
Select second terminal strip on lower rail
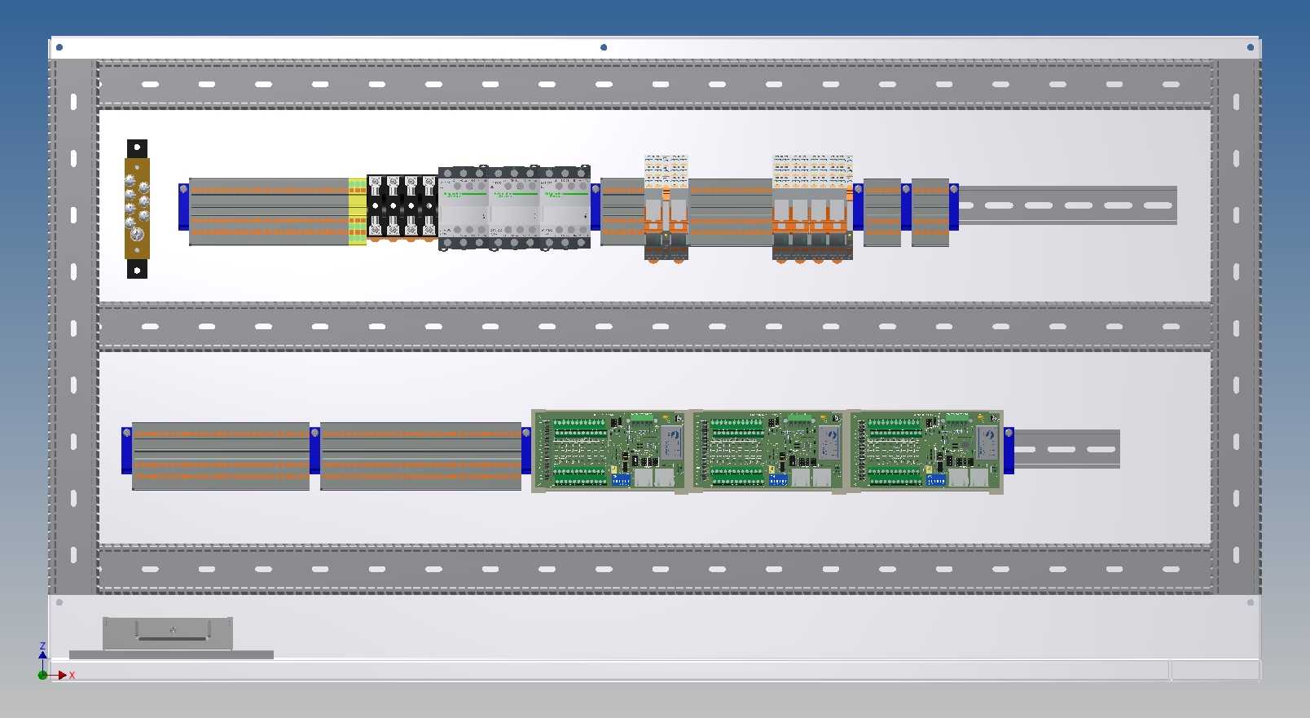pos(420,456)
